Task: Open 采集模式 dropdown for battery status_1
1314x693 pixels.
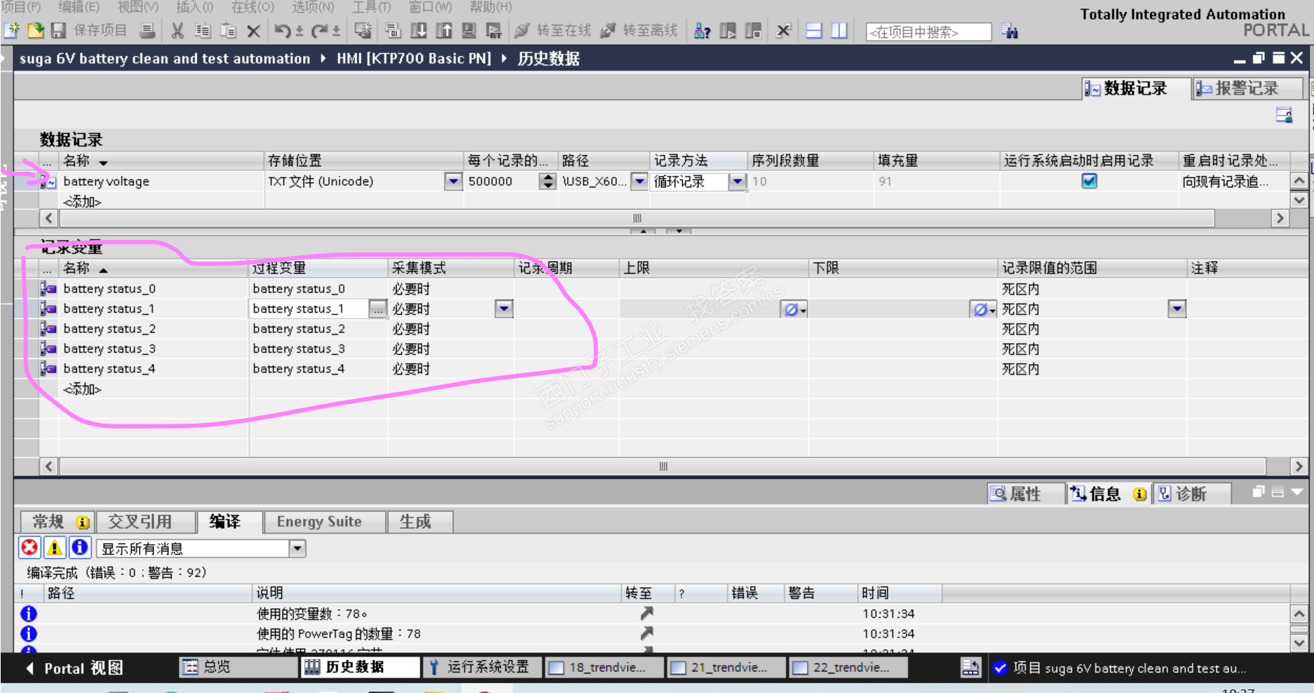Action: (503, 309)
